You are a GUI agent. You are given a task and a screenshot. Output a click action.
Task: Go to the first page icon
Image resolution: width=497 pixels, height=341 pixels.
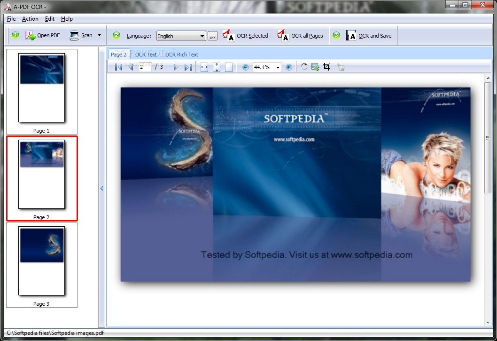[118, 67]
